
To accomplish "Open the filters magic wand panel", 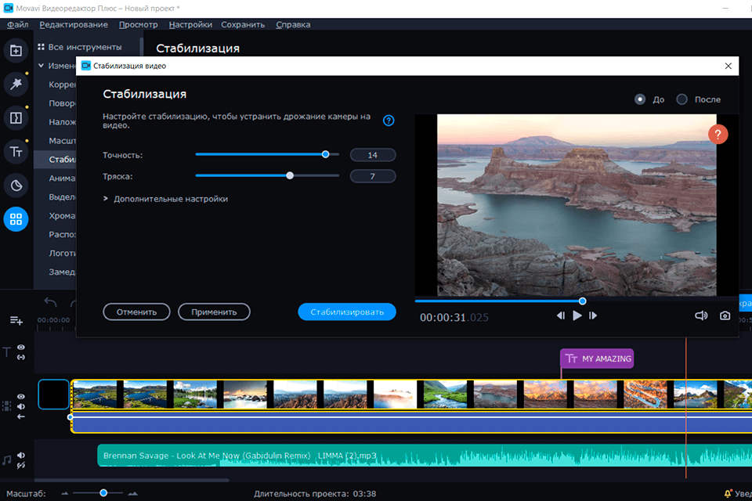I will pyautogui.click(x=16, y=85).
